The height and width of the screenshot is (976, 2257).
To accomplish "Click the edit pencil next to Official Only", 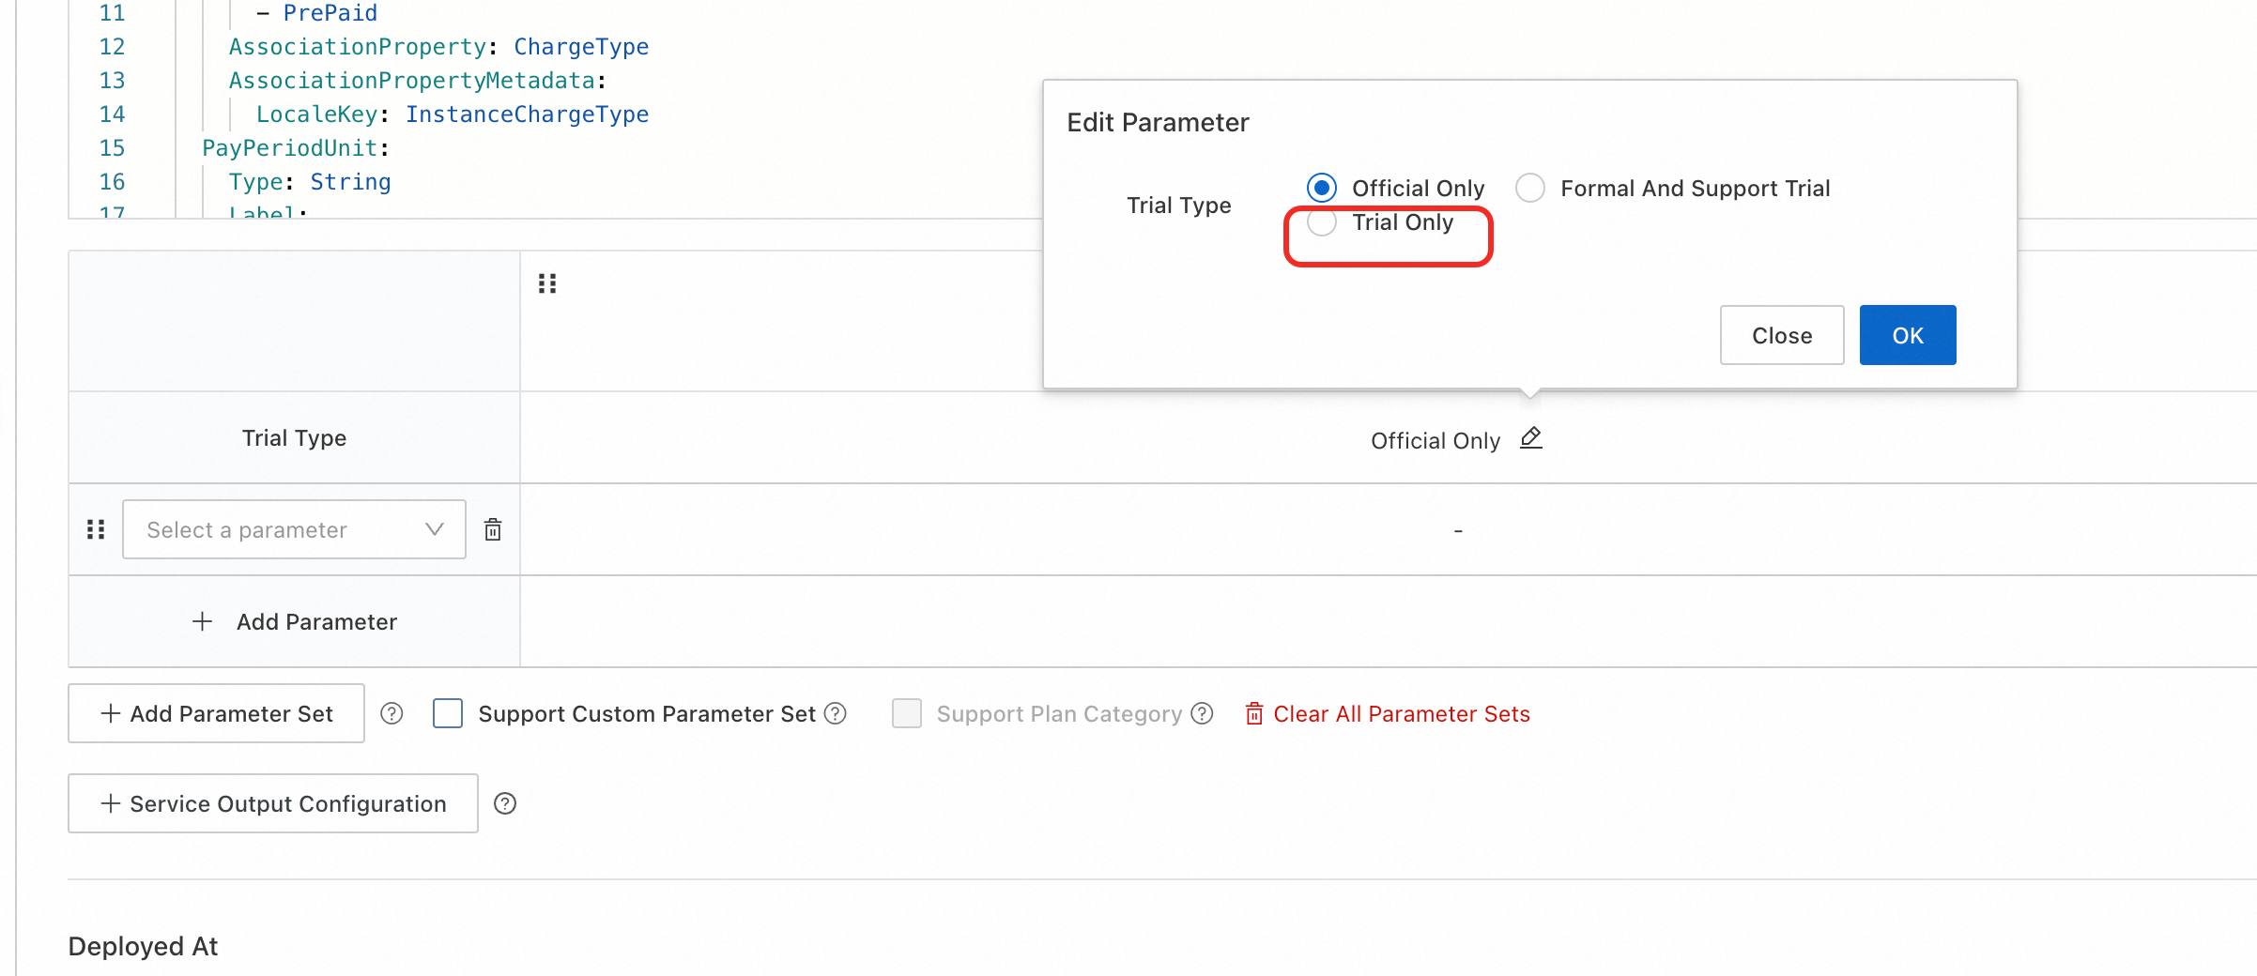I will [1530, 438].
